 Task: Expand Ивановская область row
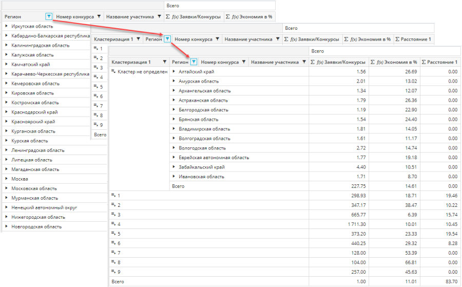pos(174,177)
